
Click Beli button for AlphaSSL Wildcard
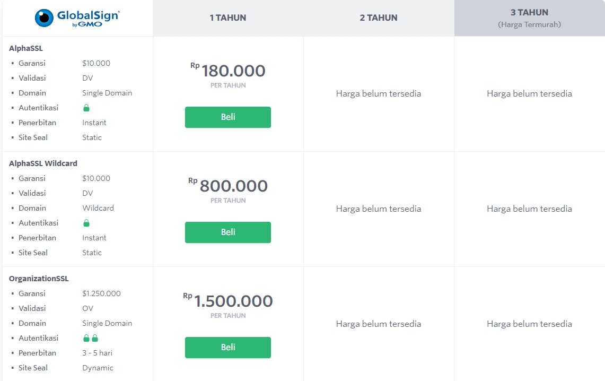tap(228, 232)
